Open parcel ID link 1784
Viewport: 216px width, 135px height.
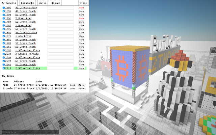click(x=8, y=22)
